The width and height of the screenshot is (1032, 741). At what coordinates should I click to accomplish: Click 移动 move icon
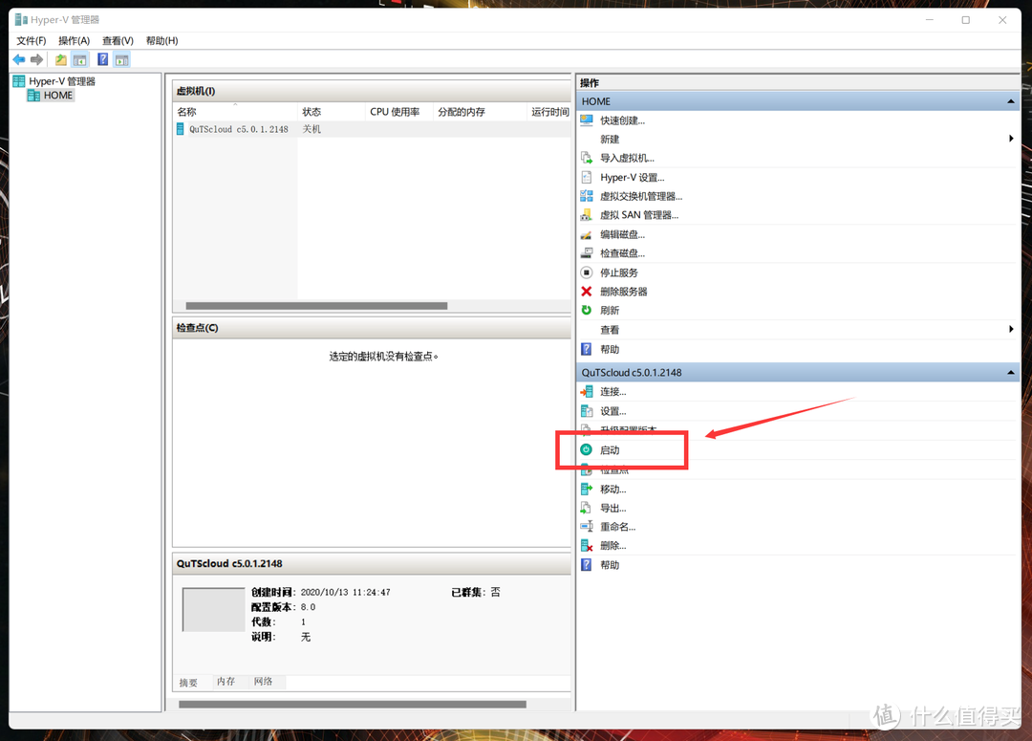[587, 489]
